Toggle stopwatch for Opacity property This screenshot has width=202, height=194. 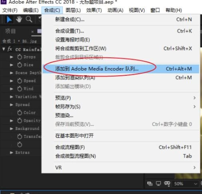(x=20, y=121)
